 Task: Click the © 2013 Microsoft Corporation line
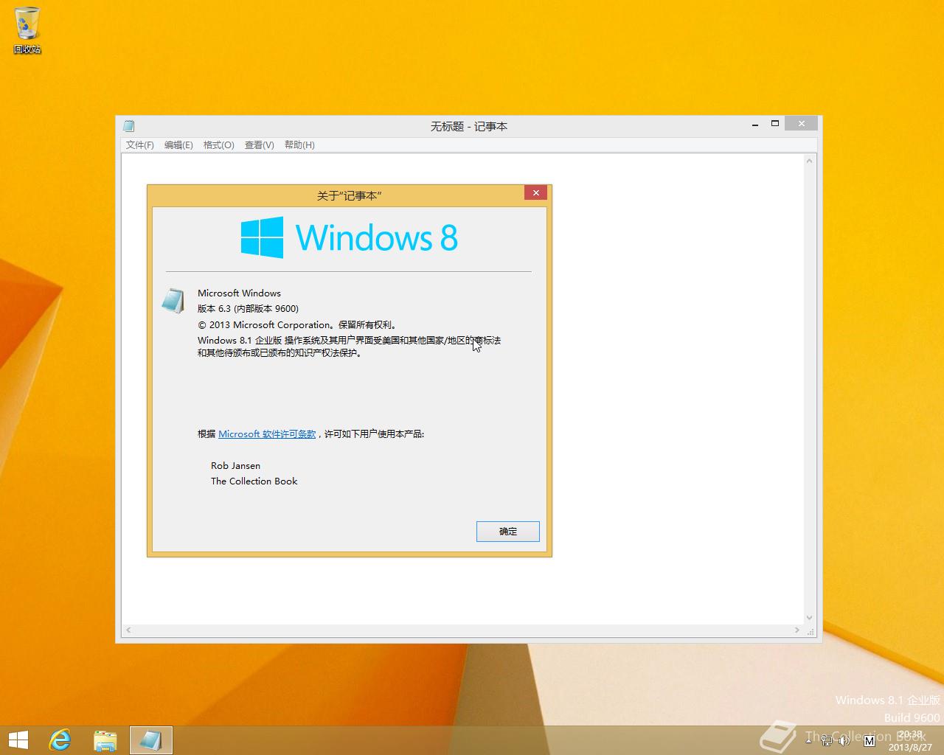coord(298,325)
